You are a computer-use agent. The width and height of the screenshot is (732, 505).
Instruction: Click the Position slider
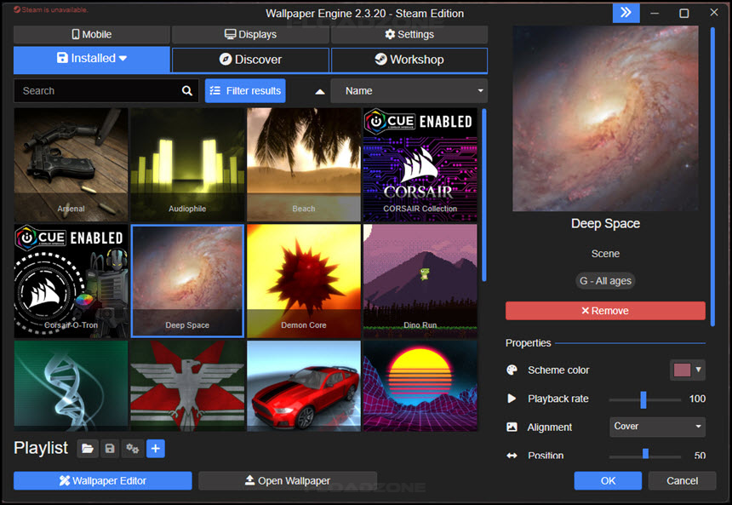click(x=644, y=455)
